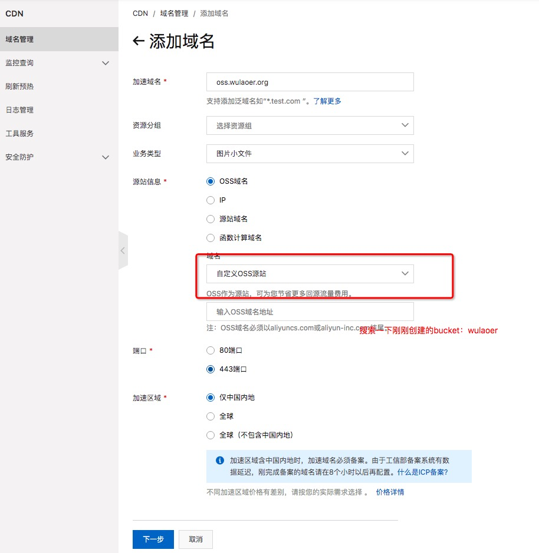Click the 下一步 button
The width and height of the screenshot is (539, 553).
[x=153, y=539]
